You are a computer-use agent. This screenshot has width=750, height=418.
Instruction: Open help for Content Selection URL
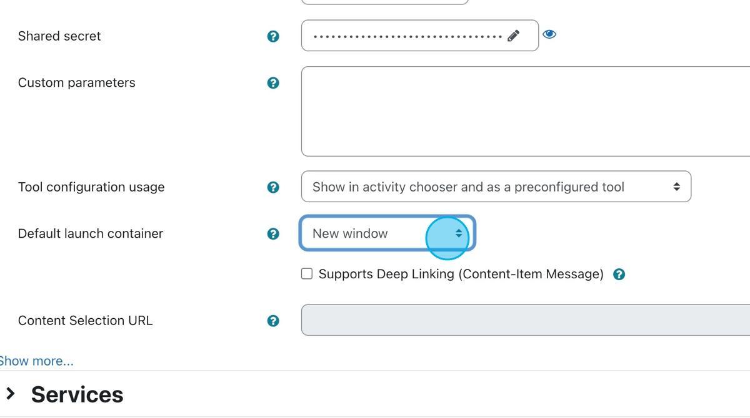point(273,320)
